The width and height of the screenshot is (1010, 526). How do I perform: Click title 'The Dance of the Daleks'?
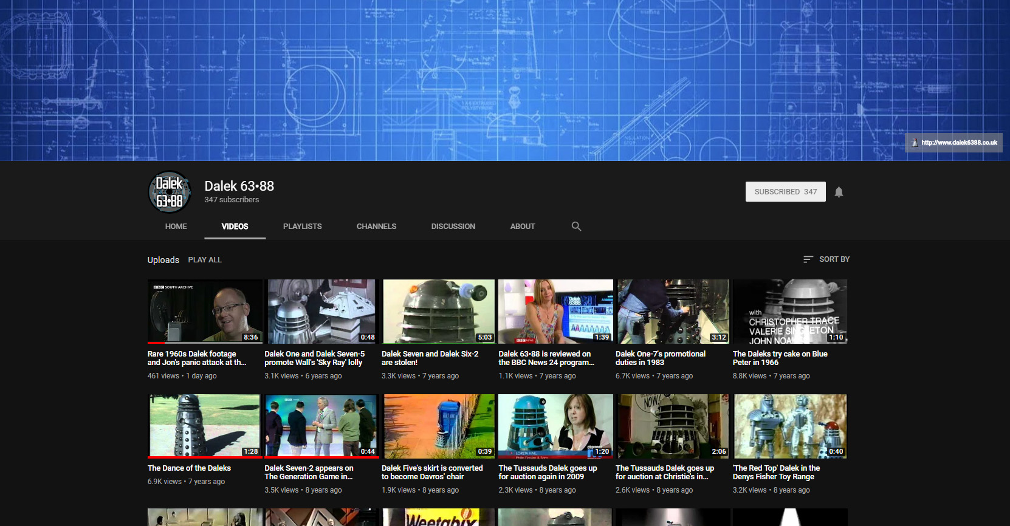click(189, 468)
